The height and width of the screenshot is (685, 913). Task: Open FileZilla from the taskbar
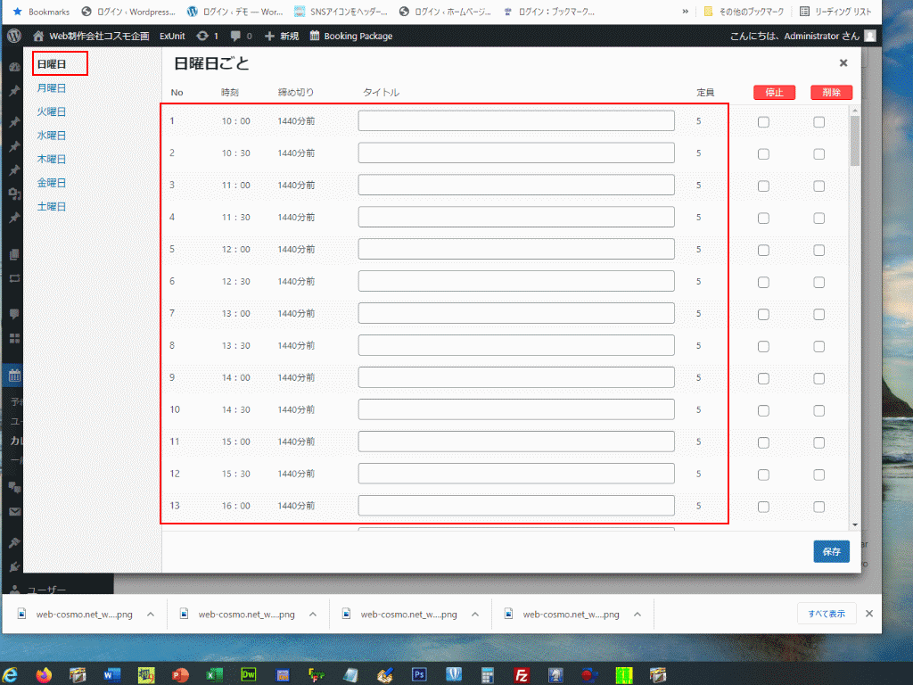click(x=522, y=674)
